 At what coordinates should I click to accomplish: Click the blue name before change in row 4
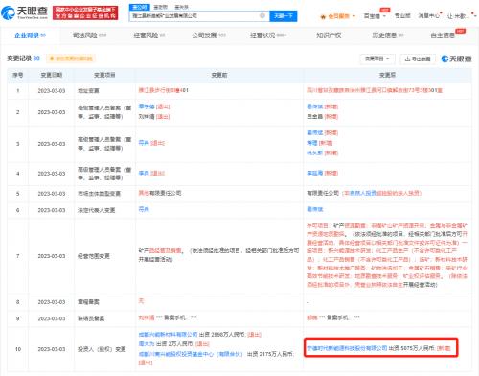coord(144,173)
